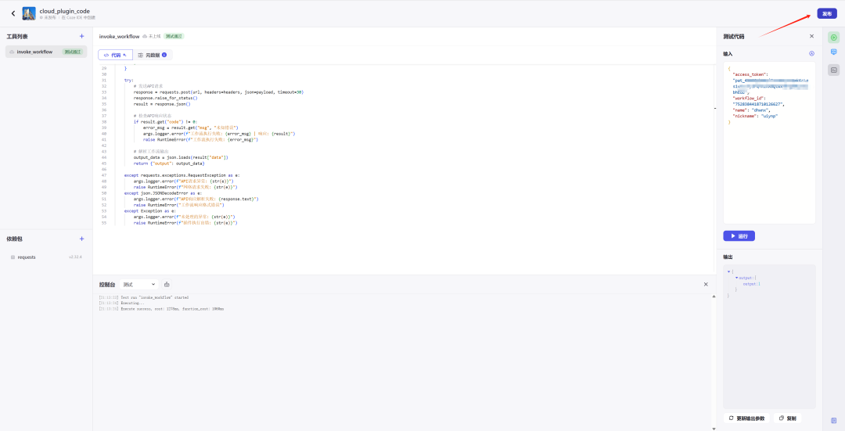Click the "nickname" value in input JSON
845x431 pixels.
tap(770, 116)
